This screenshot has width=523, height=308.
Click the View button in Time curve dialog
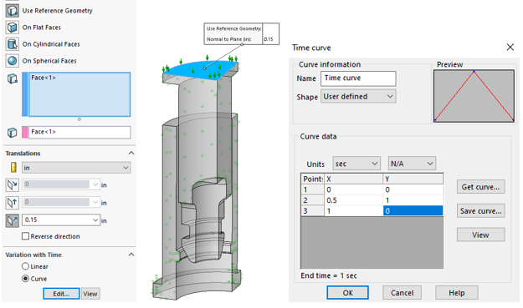[480, 235]
